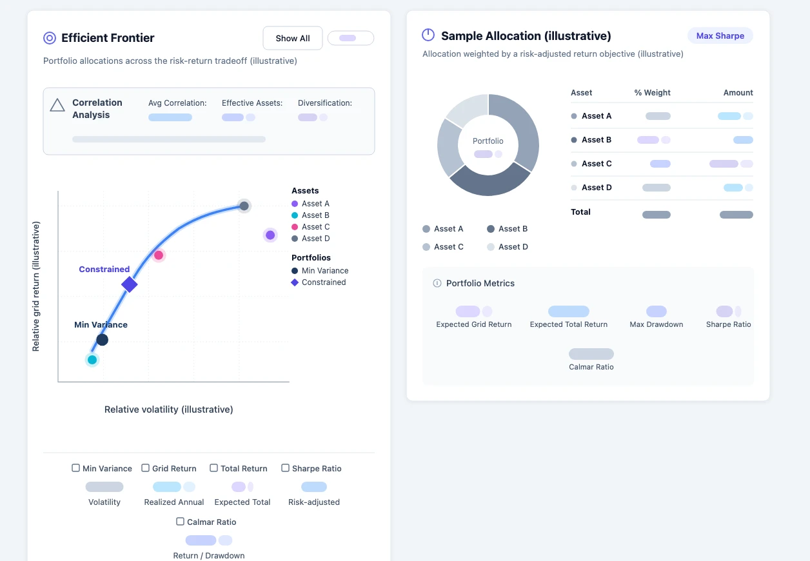The height and width of the screenshot is (561, 810).
Task: Click the Asset C pink point on chart
Action: click(159, 255)
